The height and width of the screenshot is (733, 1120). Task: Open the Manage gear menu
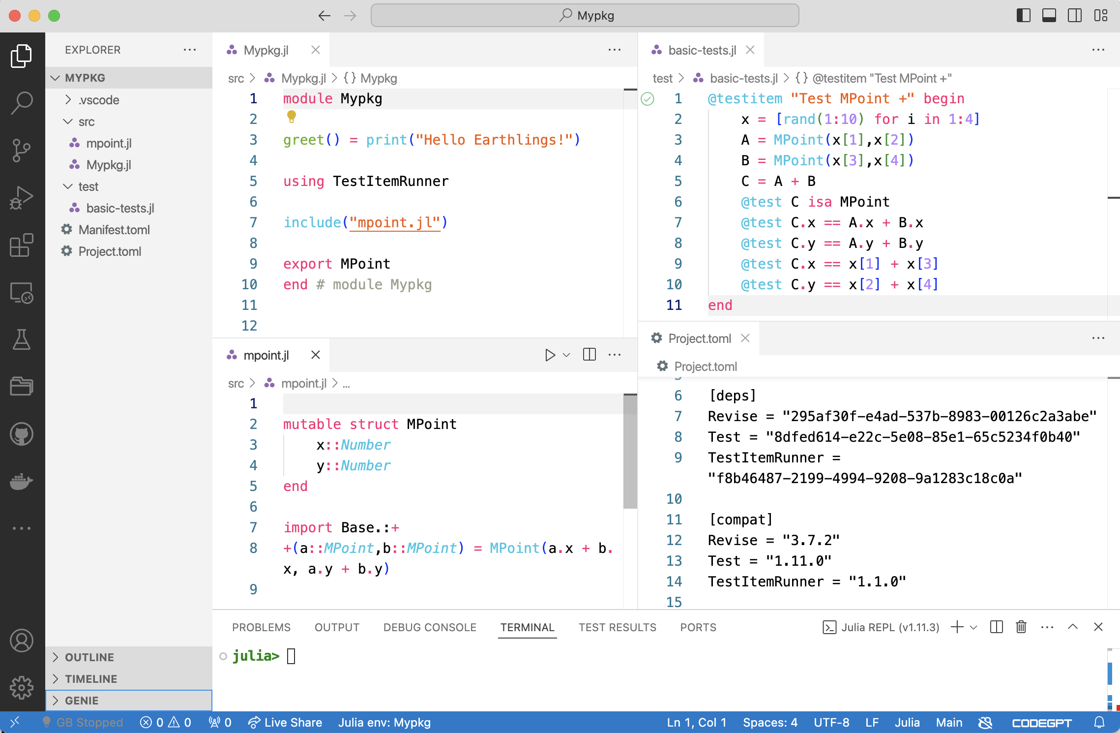(22, 688)
